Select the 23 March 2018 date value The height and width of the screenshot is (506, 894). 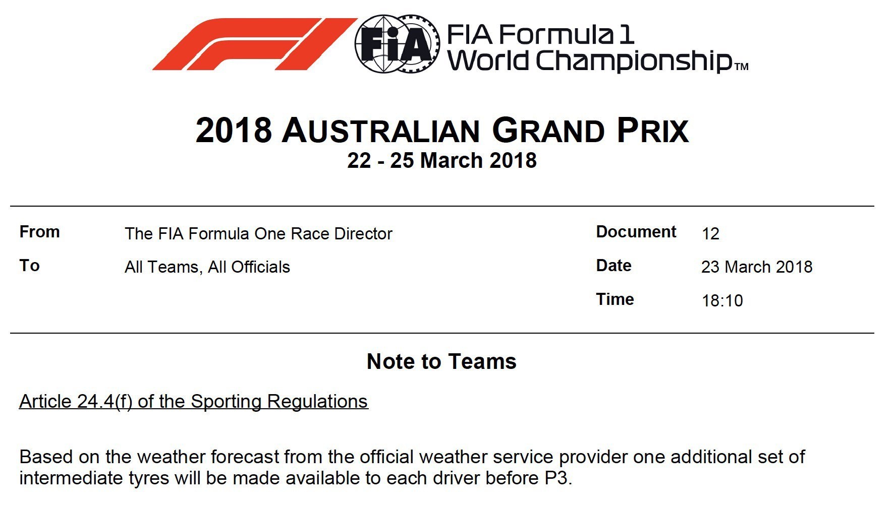[757, 267]
